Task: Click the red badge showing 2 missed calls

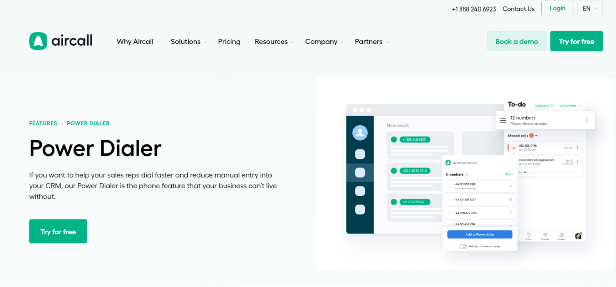Action: tap(531, 136)
